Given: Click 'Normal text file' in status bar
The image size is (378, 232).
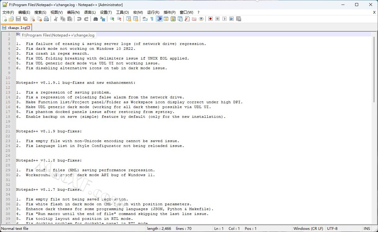Looking at the screenshot, I should (15, 229).
